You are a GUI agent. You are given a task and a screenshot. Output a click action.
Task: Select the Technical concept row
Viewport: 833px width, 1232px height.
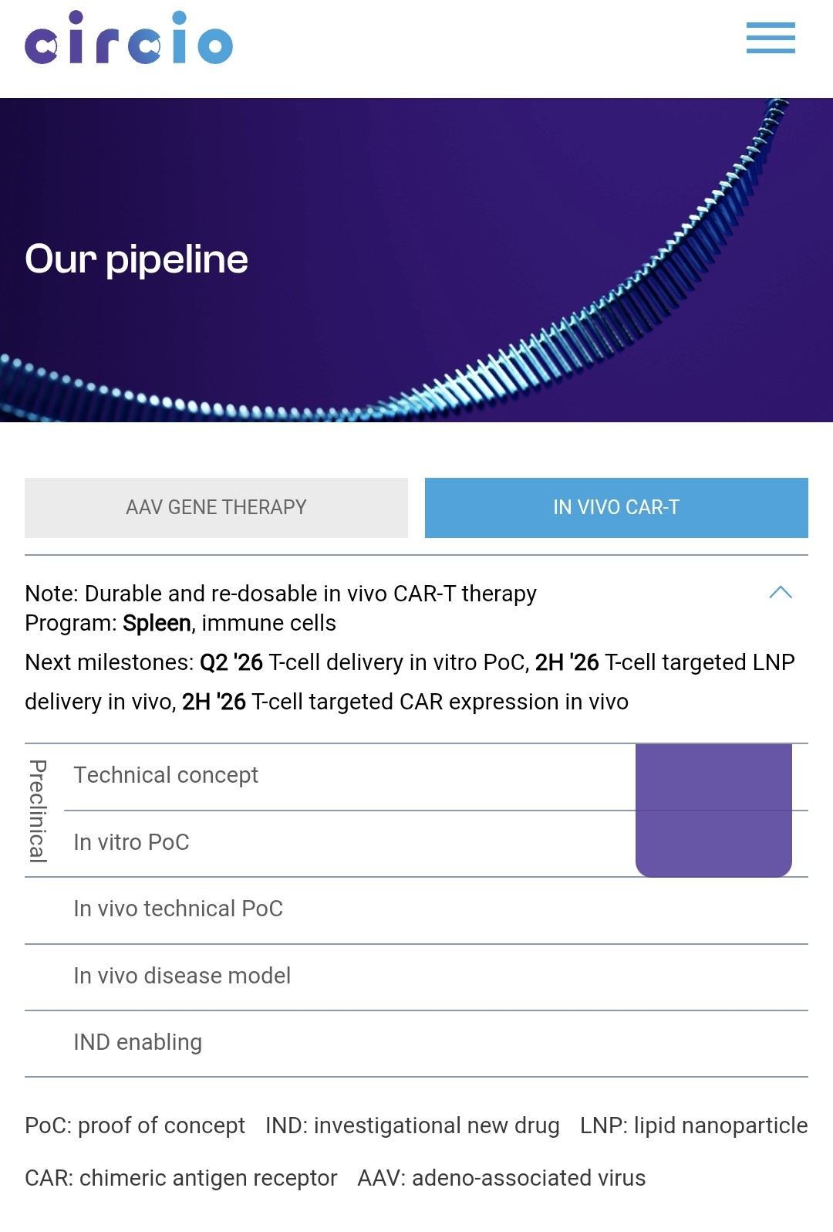[436, 777]
